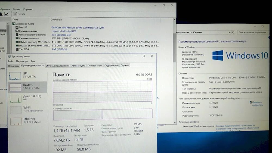This screenshot has height=153, width=272.
Task: Select the Тип ЦП row icon
Action: (x=17, y=27)
